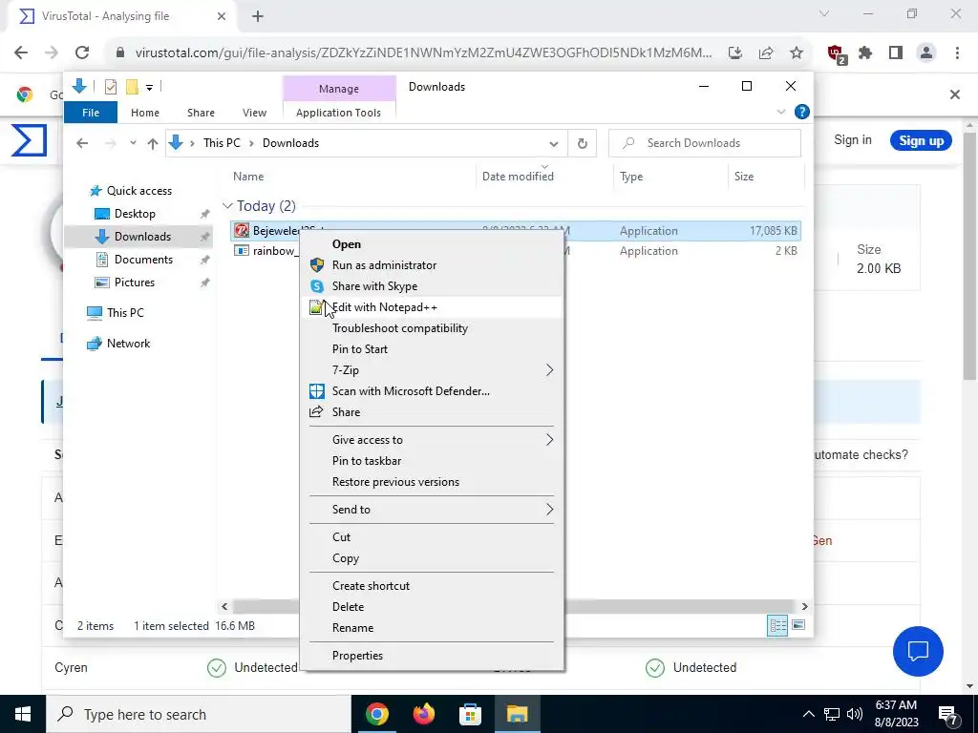This screenshot has height=733, width=978.
Task: Click the share arrow icon beside Share
Action: pyautogui.click(x=317, y=412)
